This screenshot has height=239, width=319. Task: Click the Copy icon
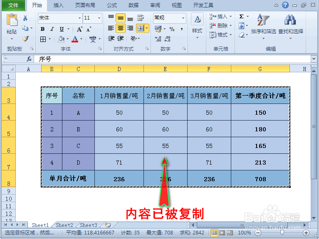click(25, 28)
